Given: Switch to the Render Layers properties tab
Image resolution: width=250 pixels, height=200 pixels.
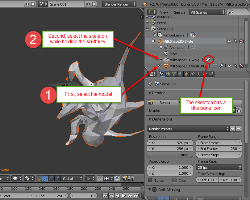Looking at the screenshot, I should point(168,74).
